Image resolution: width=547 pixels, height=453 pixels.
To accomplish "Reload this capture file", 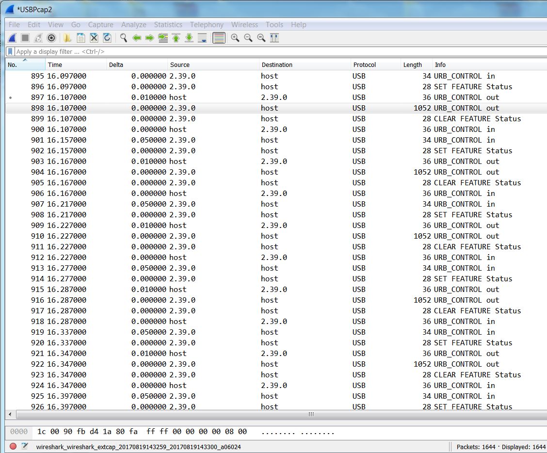I will pyautogui.click(x=106, y=38).
